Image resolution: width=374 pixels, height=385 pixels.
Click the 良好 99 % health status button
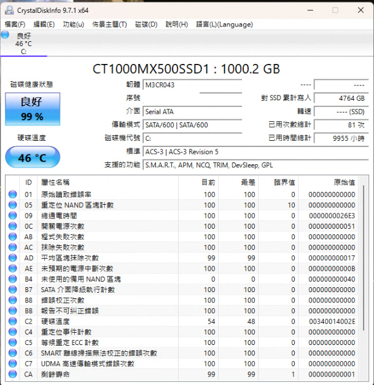(x=33, y=109)
